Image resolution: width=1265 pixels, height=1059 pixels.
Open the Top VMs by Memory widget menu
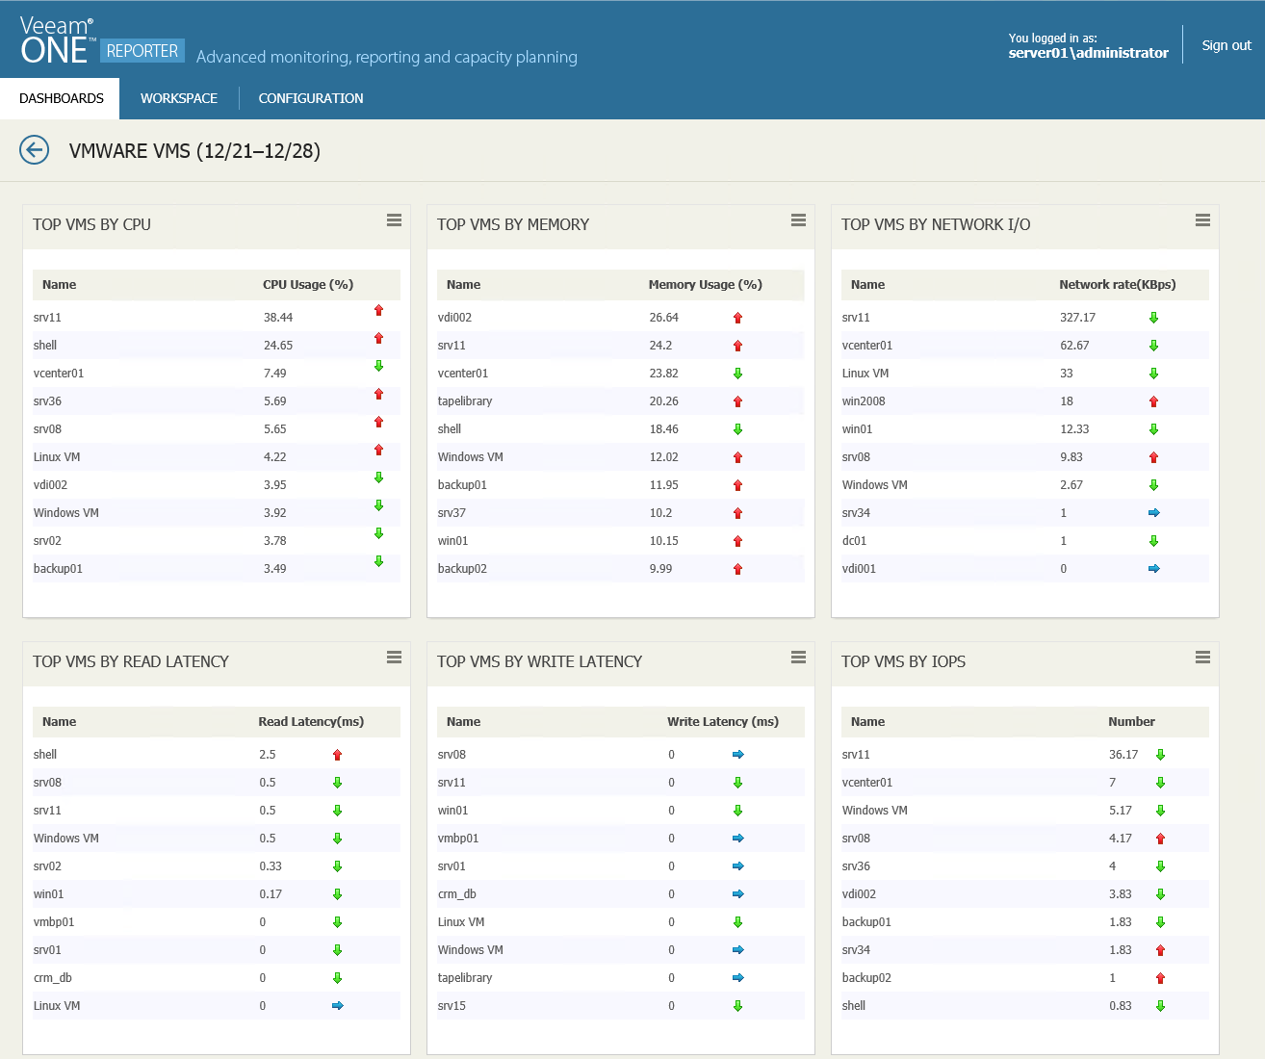798,220
